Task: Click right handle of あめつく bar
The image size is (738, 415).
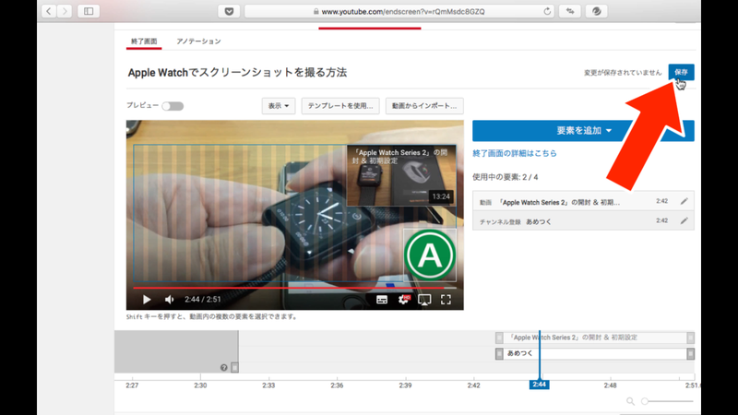Action: tap(690, 354)
